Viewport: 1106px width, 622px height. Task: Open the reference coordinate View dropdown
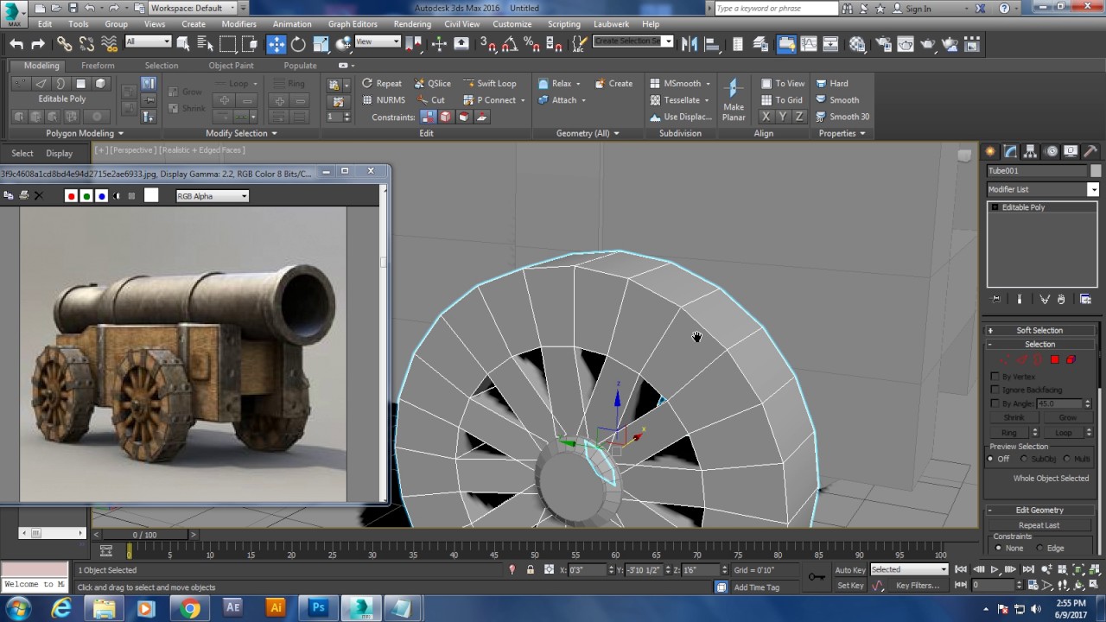click(378, 41)
